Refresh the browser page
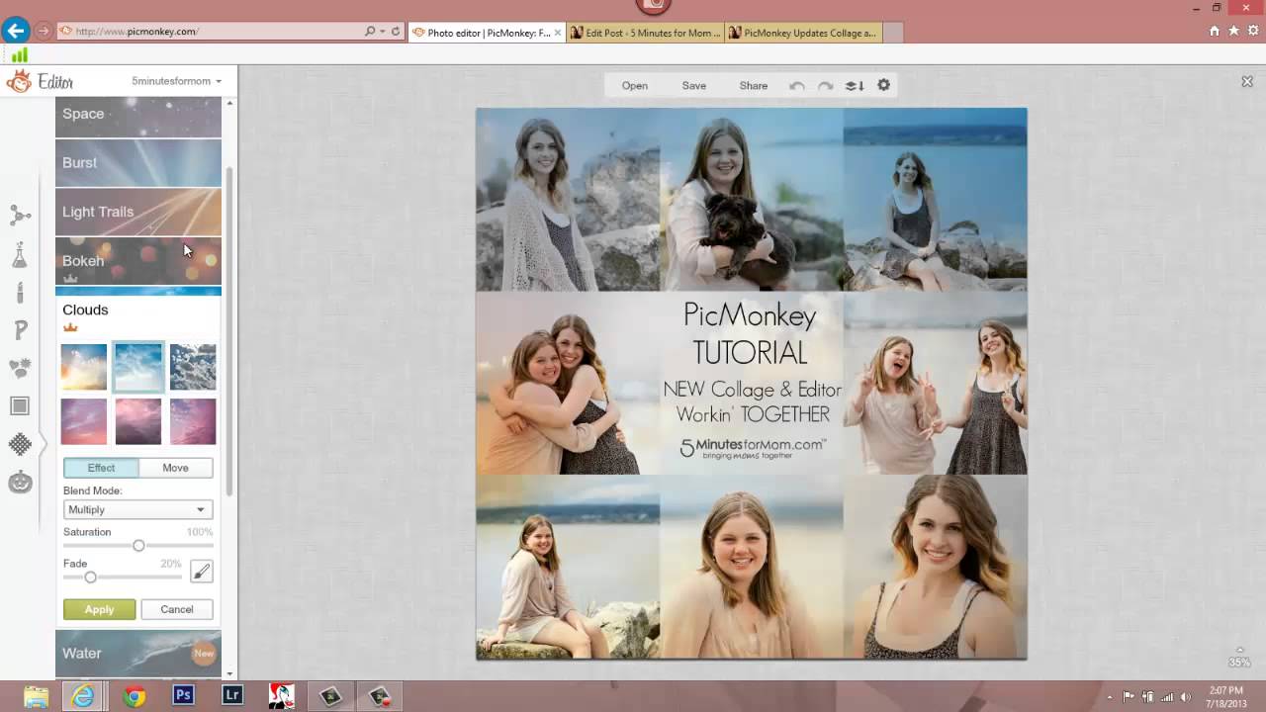 pos(396,32)
